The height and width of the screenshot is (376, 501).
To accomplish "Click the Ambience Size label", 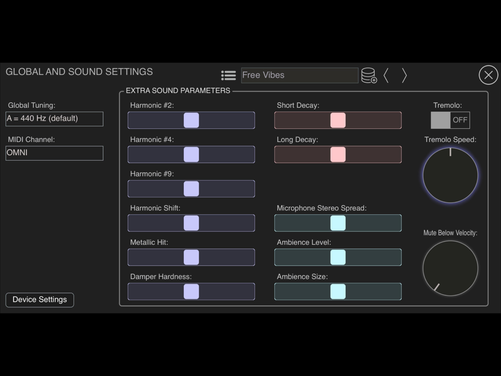I will pyautogui.click(x=302, y=277).
